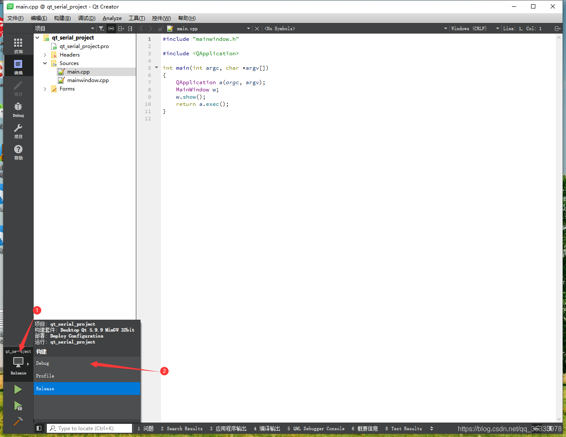Switch to Edit mode in sidebar
566x437 pixels.
click(x=18, y=67)
